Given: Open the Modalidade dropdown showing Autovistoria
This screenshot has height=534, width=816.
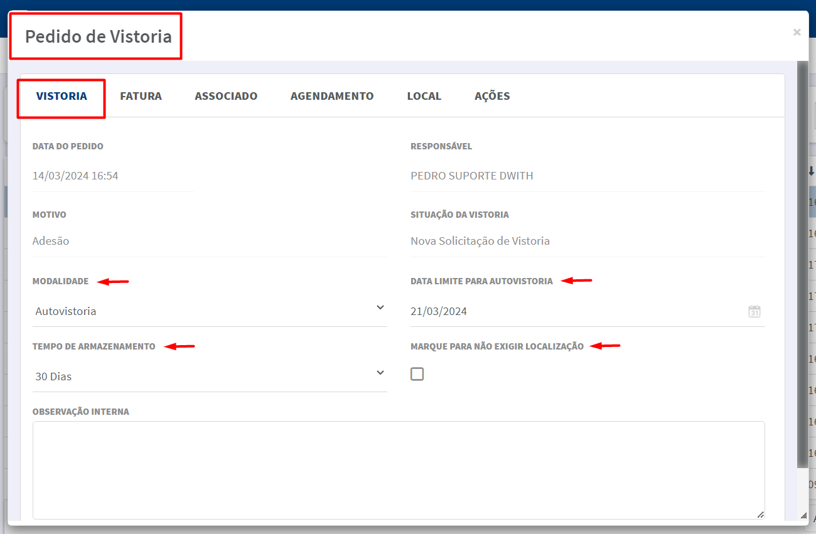Looking at the screenshot, I should 210,311.
